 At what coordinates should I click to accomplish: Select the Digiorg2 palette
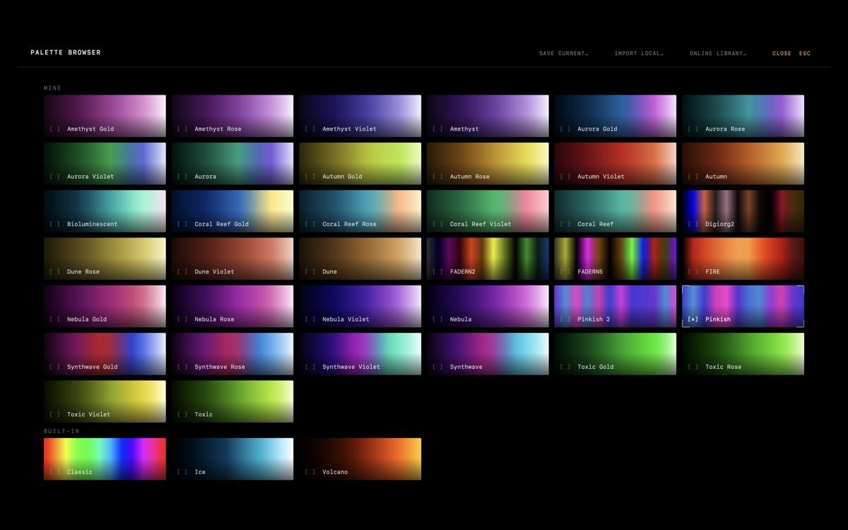point(743,211)
